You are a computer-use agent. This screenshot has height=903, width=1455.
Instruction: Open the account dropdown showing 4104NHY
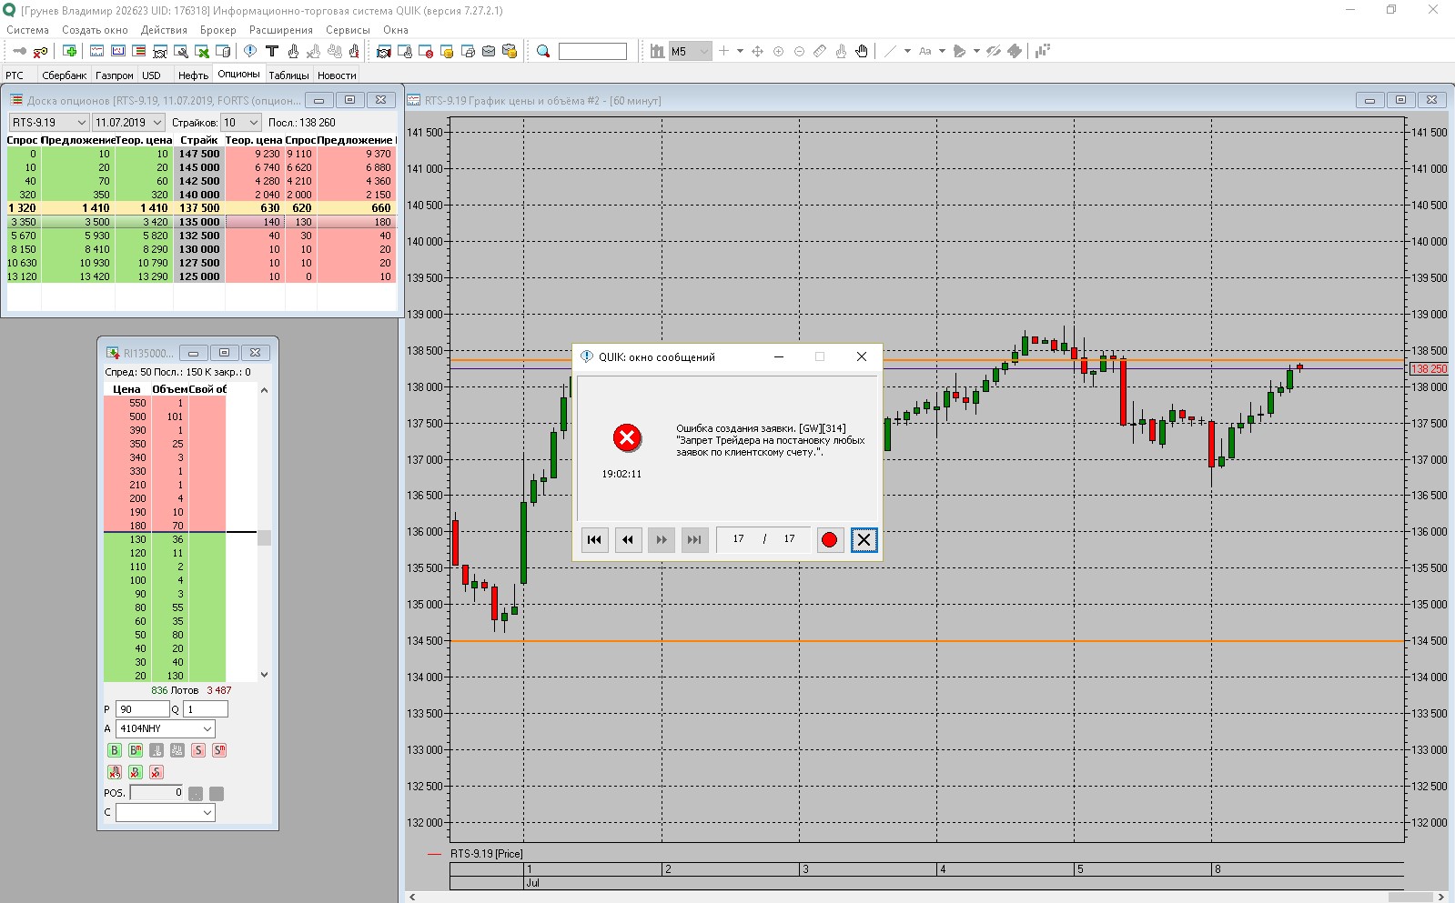(x=166, y=728)
